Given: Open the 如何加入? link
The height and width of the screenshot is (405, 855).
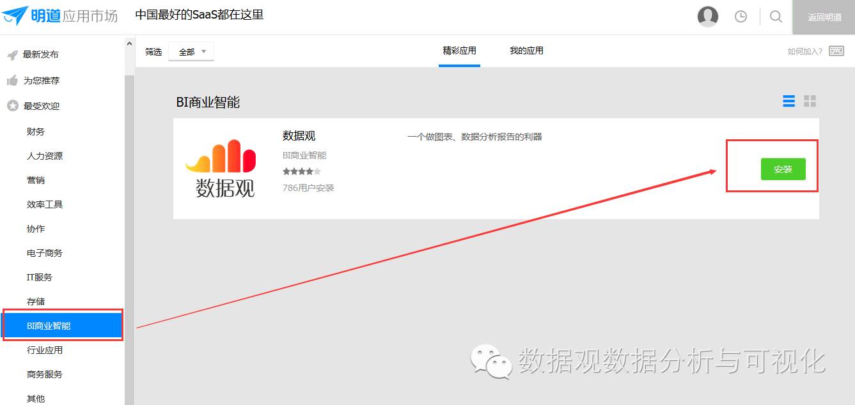Looking at the screenshot, I should pyautogui.click(x=805, y=52).
